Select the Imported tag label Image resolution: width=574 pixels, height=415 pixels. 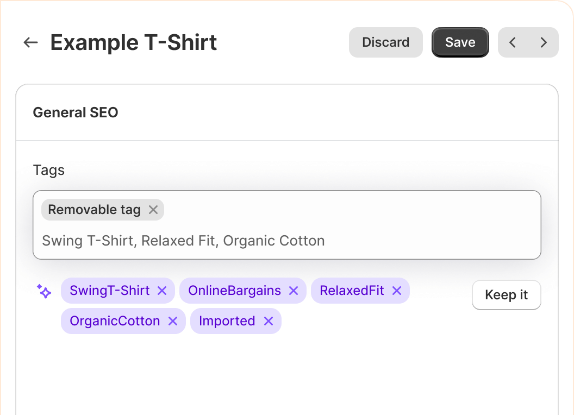[227, 321]
